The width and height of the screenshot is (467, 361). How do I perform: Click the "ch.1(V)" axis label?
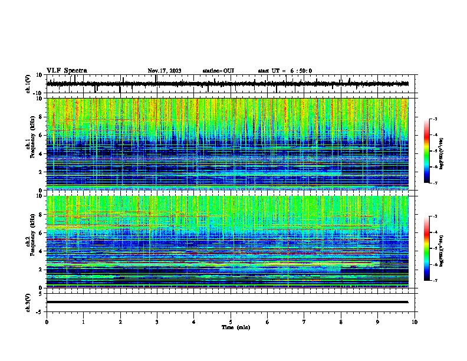point(28,84)
